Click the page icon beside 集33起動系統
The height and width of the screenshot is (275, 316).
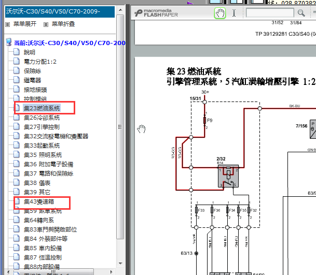pos(17,145)
